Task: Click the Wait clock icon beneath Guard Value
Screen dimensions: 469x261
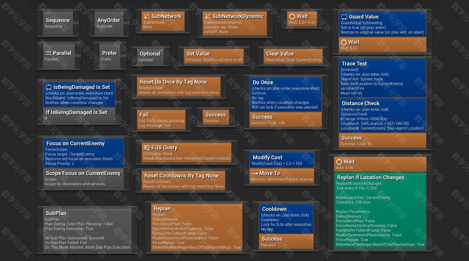Action: [344, 42]
